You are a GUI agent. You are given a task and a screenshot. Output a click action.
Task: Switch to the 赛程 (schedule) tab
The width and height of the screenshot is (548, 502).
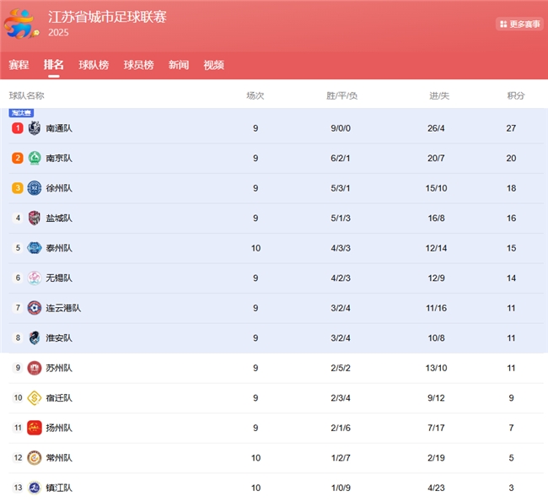19,65
